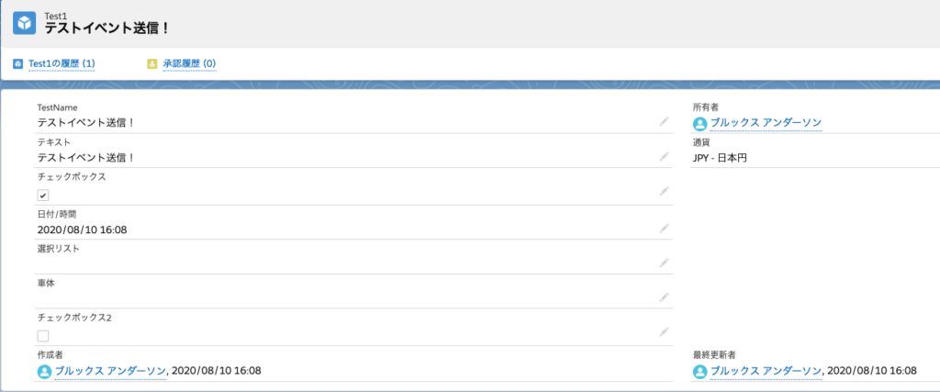Open ブルックス アンダーソン link under 作成者
Viewport: 940px width, 392px height.
[110, 370]
